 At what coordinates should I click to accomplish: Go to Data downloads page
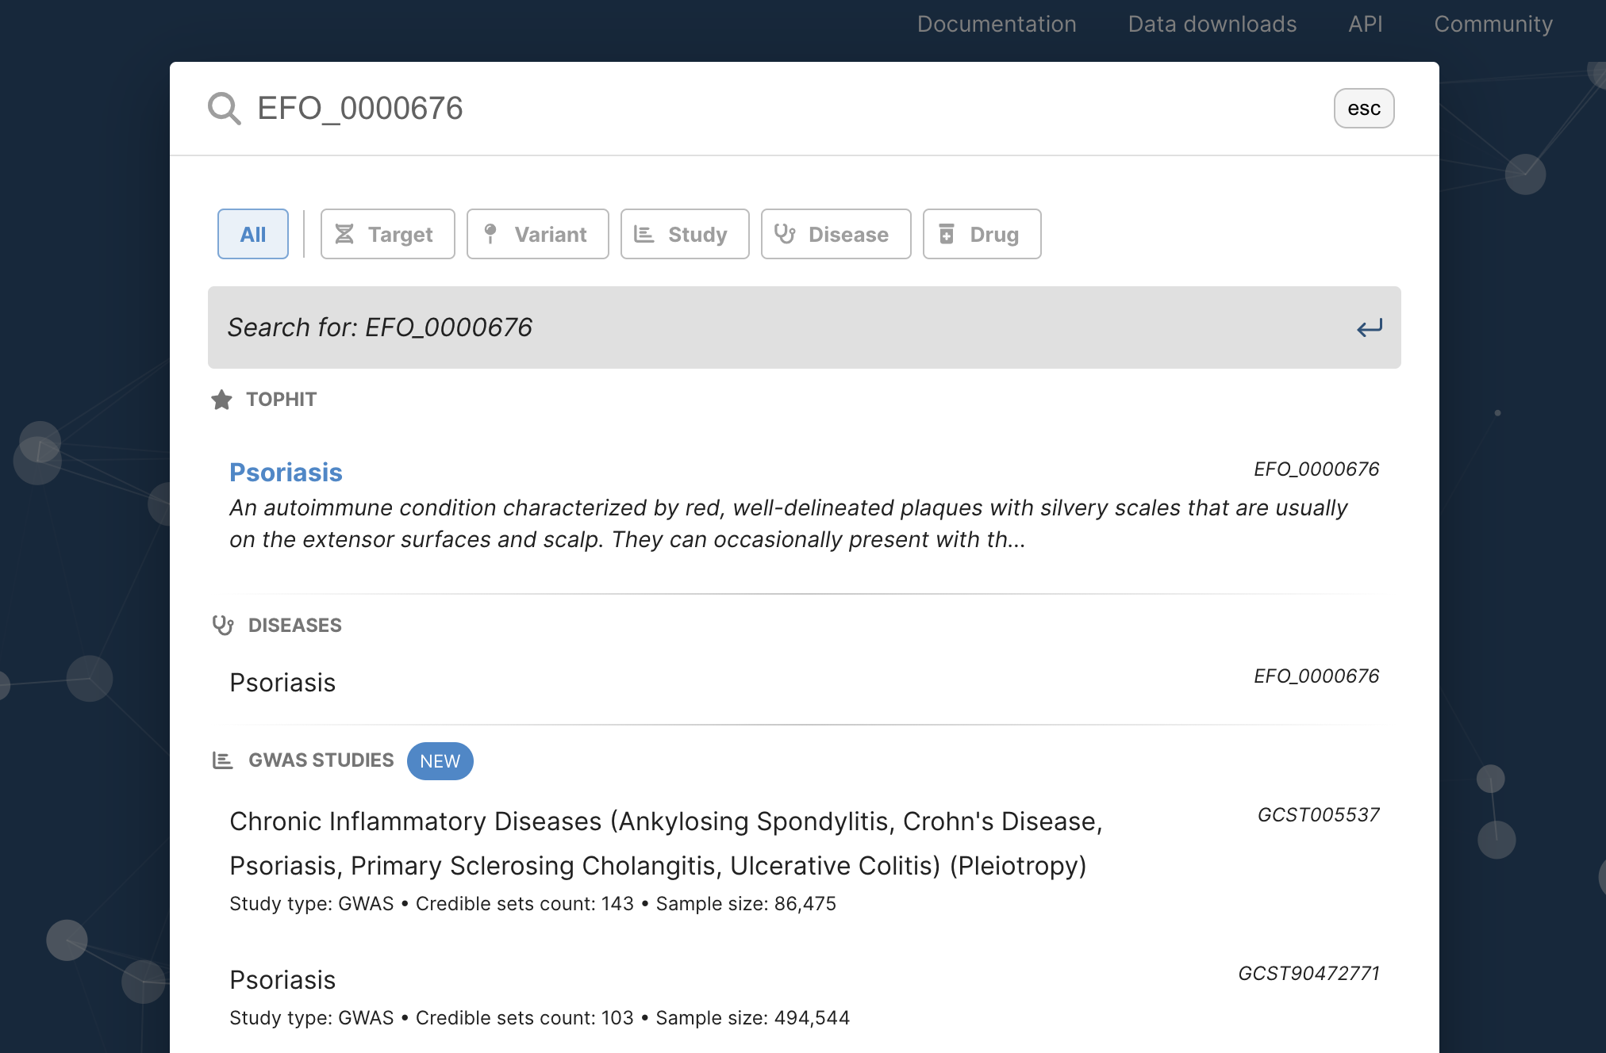click(x=1212, y=24)
